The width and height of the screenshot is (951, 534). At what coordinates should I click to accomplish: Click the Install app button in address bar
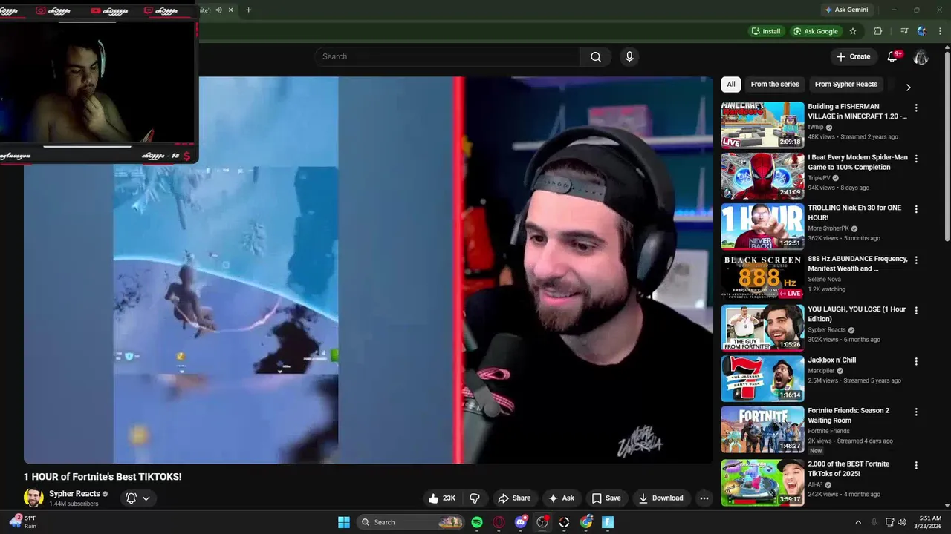tap(766, 31)
